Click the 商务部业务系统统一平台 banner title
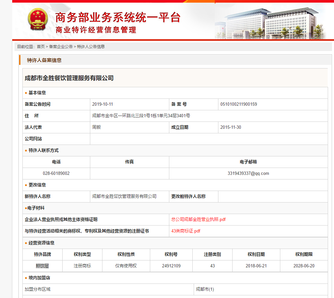The width and height of the screenshot is (334, 298). point(118,17)
